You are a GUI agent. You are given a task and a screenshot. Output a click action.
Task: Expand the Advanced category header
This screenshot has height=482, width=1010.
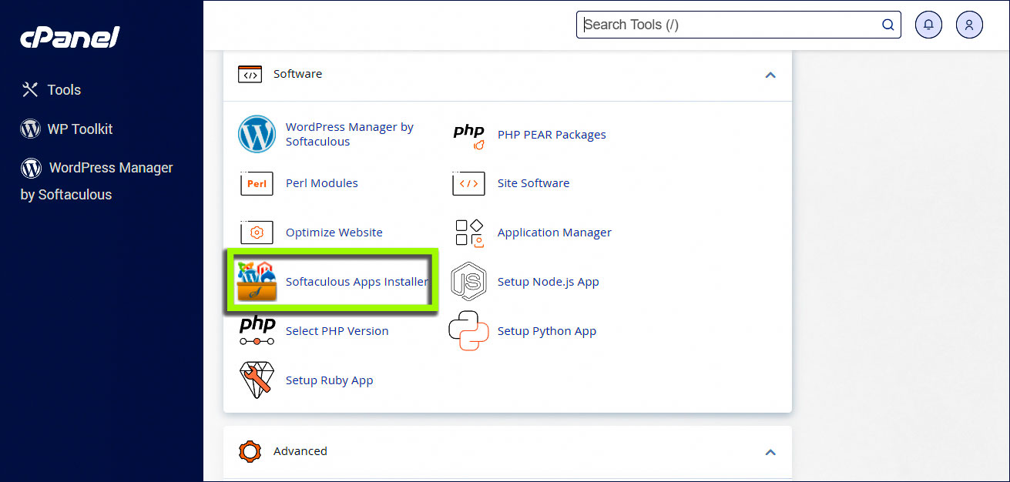(x=300, y=451)
